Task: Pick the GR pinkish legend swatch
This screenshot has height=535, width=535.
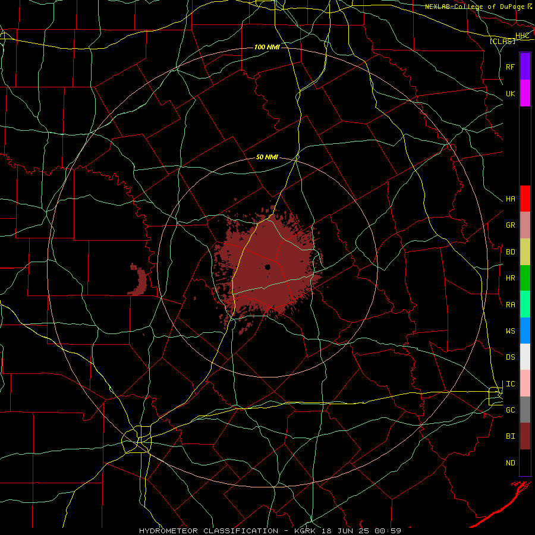Action: click(525, 225)
